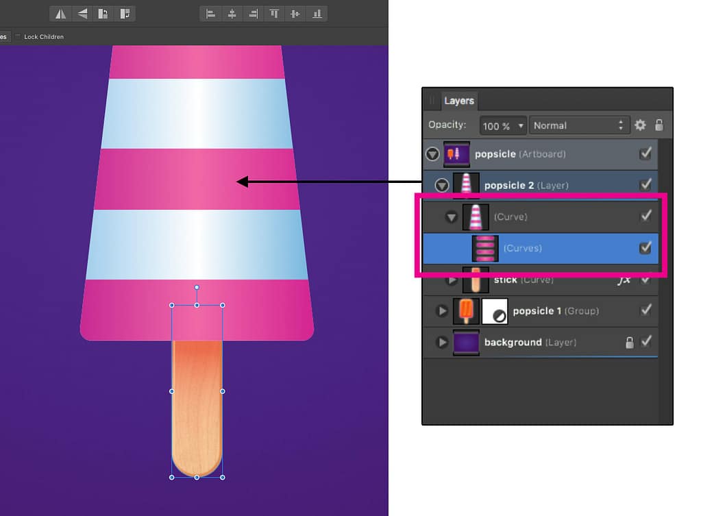Rotate selection clockwise toolbar icon
This screenshot has height=516, width=701.
tap(125, 14)
